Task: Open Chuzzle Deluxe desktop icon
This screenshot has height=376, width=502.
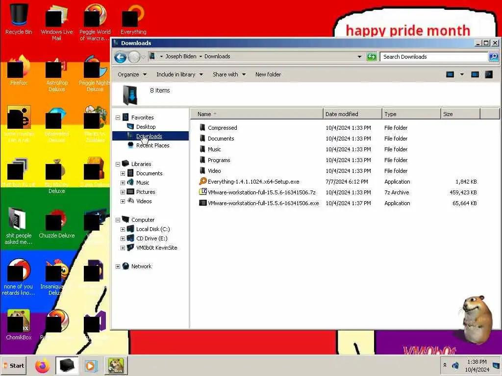Action: tap(57, 223)
